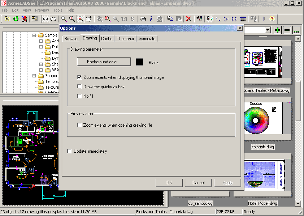Click the red crosshair Zoom Extents icon
The height and width of the screenshot is (216, 304).
point(108,19)
